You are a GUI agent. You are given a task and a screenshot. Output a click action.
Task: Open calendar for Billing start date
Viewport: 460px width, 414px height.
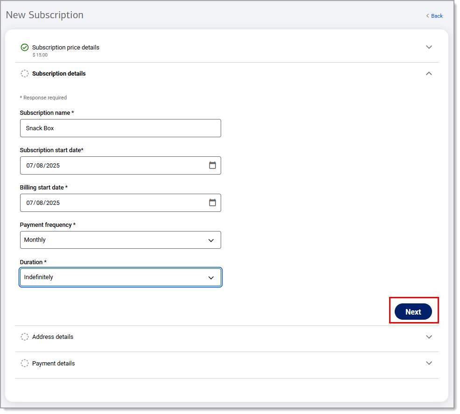212,203
